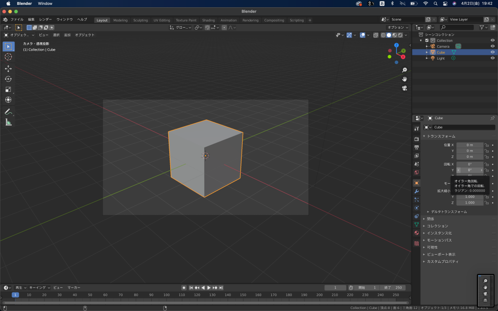Open the Particles properties tab

pyautogui.click(x=416, y=200)
